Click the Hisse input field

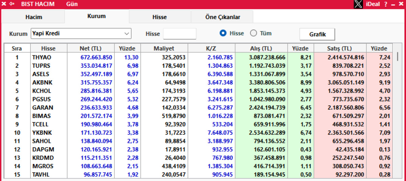pos(180,34)
